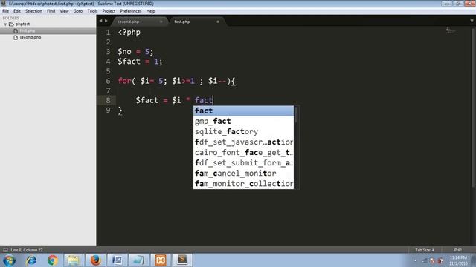Choose 'fdf_set_submit_form_a…' suggestion
Viewport: 476px width, 267px height.
click(x=243, y=163)
